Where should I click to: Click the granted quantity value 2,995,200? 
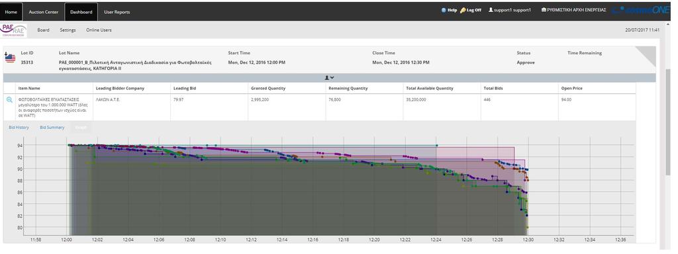[x=260, y=99]
